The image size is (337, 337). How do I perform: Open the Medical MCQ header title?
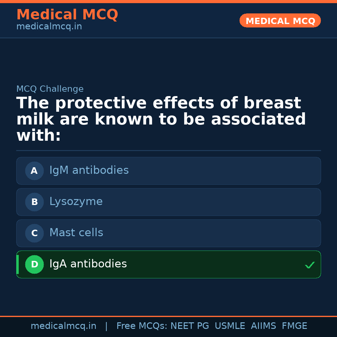coord(67,15)
